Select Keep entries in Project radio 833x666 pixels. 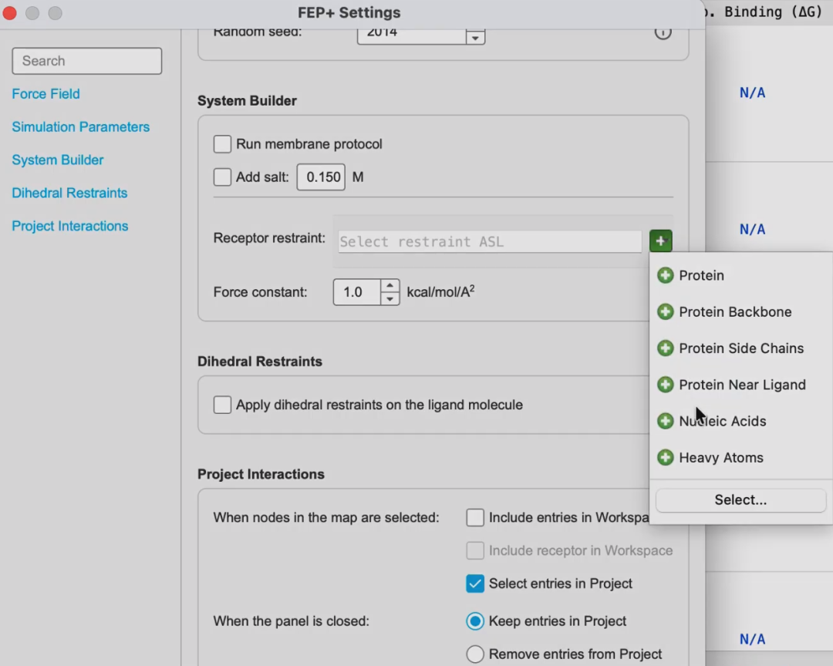[x=475, y=621]
